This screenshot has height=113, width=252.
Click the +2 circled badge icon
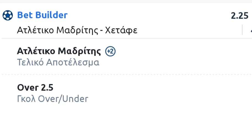point(110,51)
